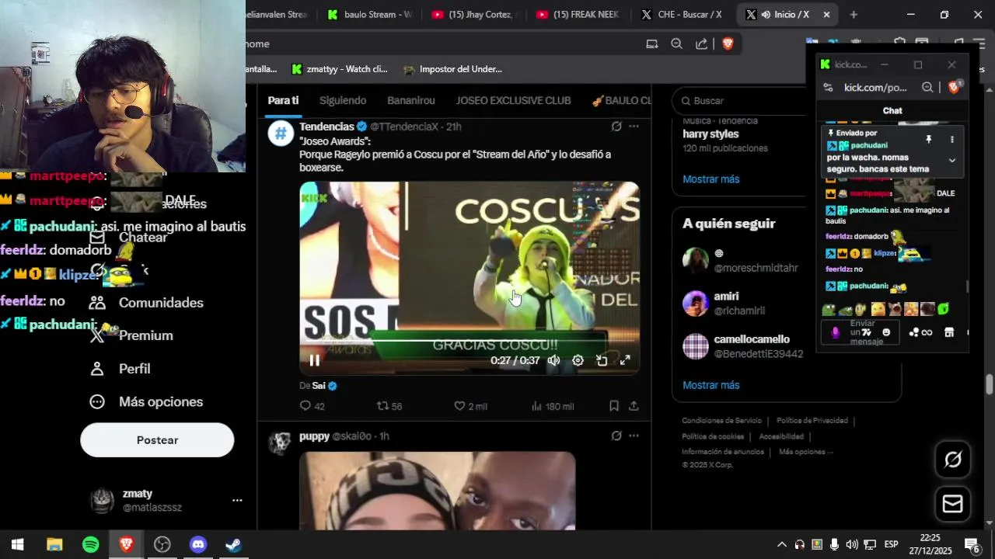Show more trends under harry styles
995x559 pixels.
711,179
